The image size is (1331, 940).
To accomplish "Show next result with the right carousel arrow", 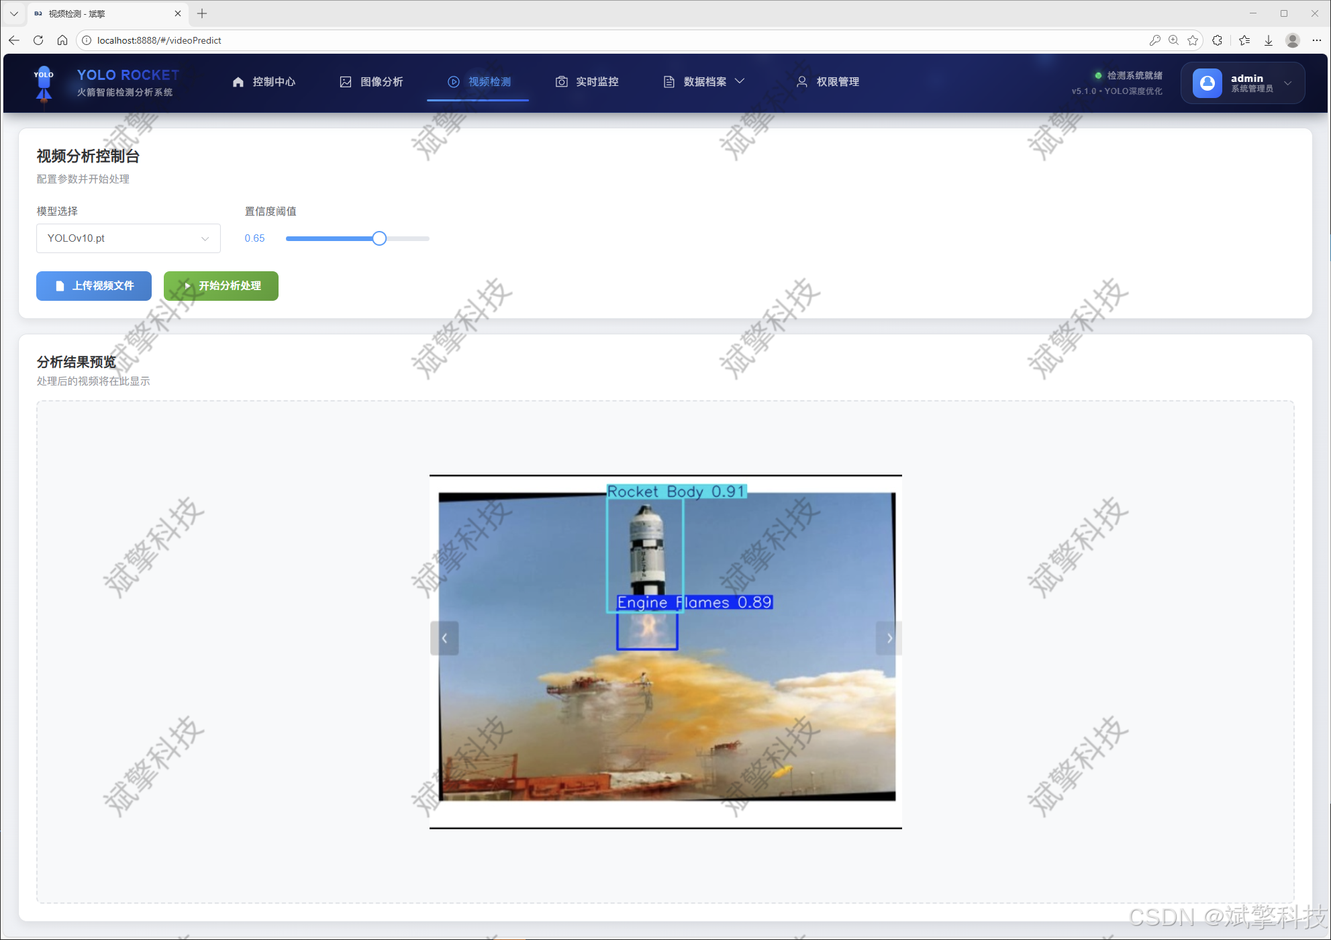I will pyautogui.click(x=889, y=638).
